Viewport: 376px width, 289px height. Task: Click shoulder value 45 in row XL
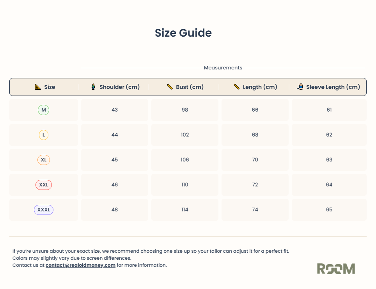(x=115, y=160)
